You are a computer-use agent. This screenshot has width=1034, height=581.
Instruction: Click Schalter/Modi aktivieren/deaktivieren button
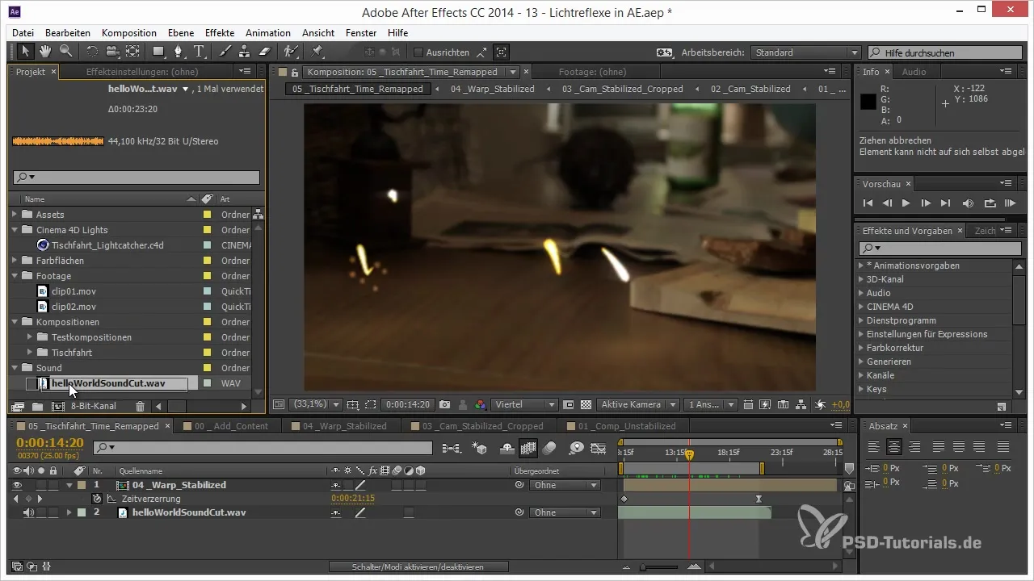click(418, 567)
